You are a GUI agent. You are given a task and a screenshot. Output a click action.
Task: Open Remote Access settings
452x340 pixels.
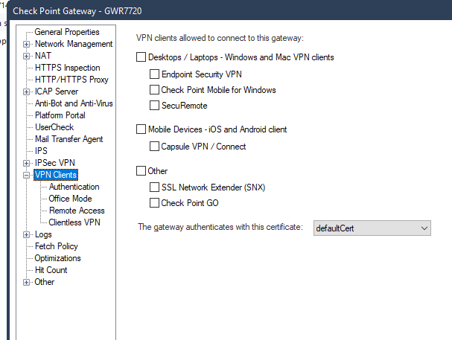(77, 211)
